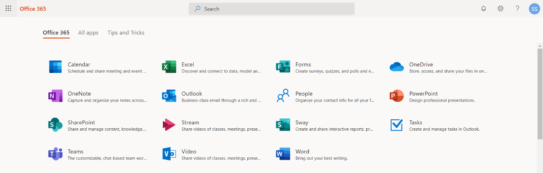Open the Teams app icon
The image size is (543, 173).
55,154
